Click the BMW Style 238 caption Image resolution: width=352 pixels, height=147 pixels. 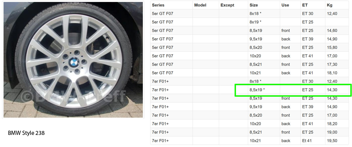click(26, 133)
